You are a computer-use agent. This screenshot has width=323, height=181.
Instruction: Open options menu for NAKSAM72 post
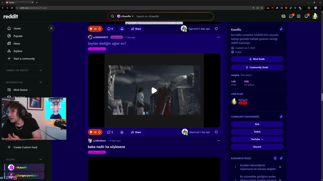pyautogui.click(x=219, y=37)
